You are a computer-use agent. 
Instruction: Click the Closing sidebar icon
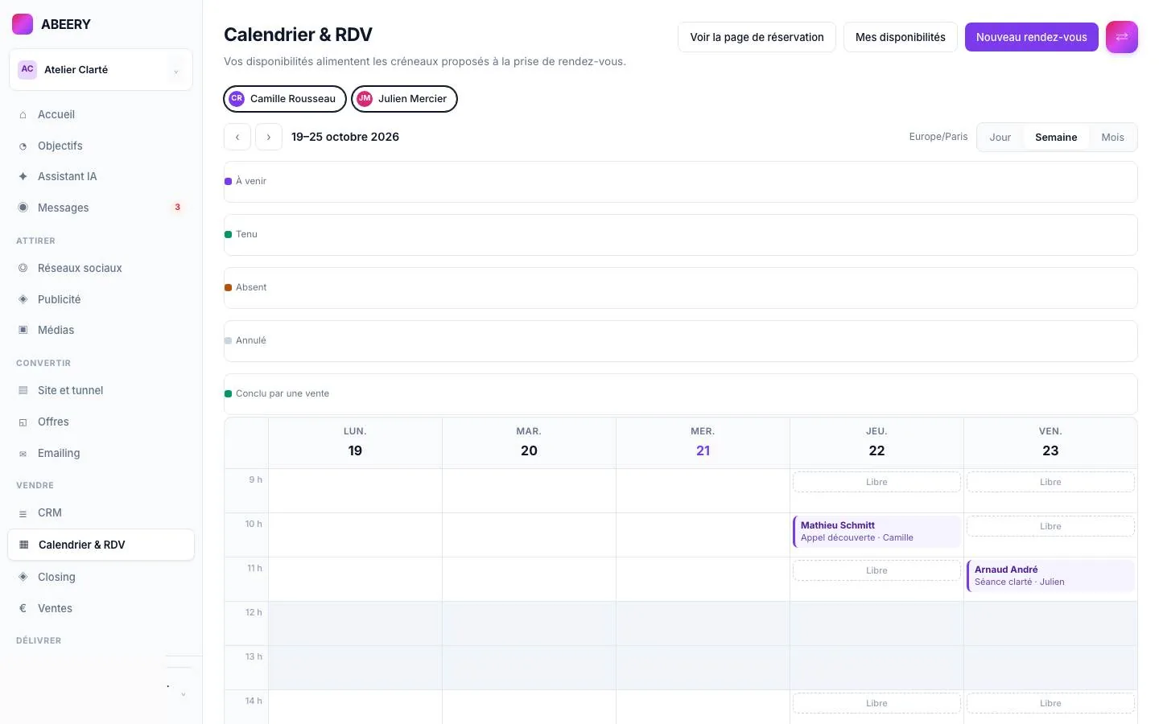click(x=23, y=577)
